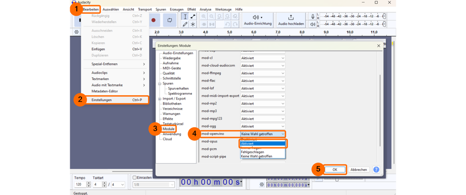
Task: Open the Auswählen menu
Action: click(x=111, y=9)
